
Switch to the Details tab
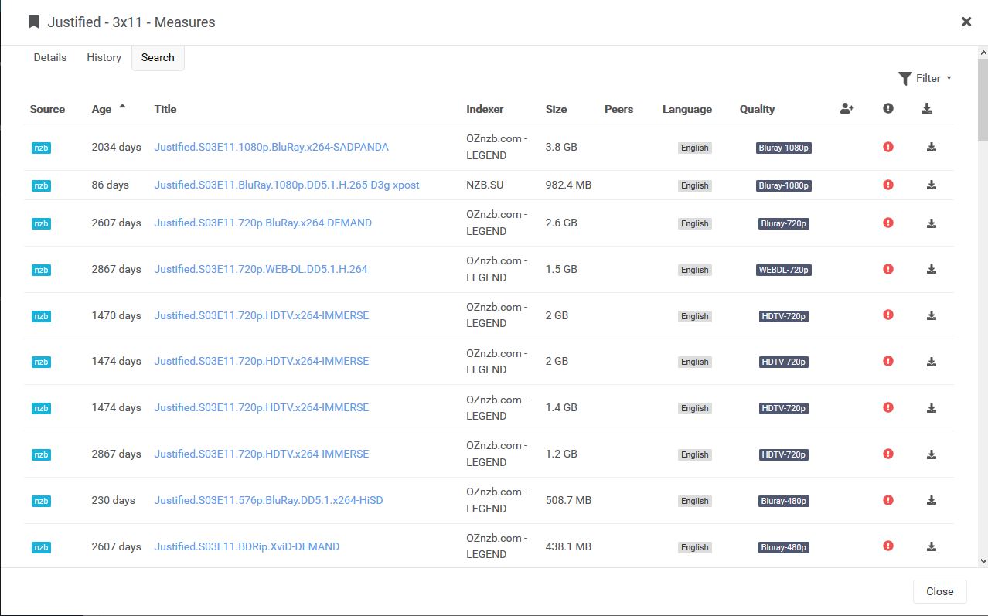[50, 57]
